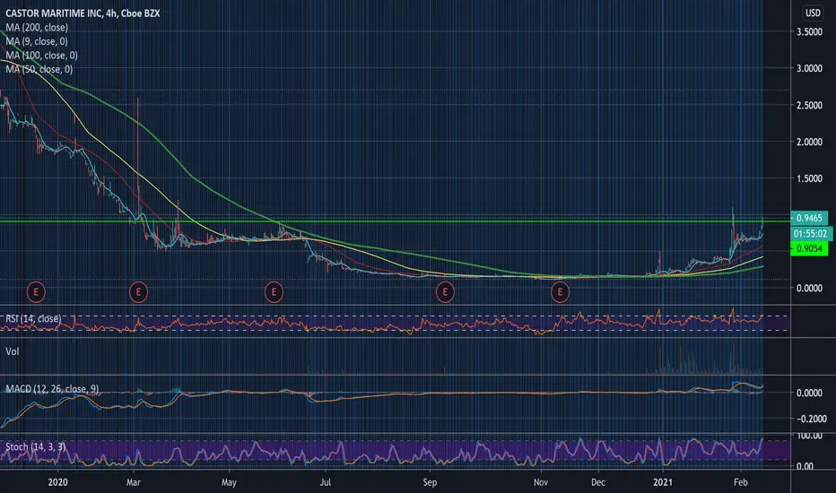Viewport: 836px width, 493px height.
Task: Click the 2.0000 price axis label
Action: coord(809,142)
